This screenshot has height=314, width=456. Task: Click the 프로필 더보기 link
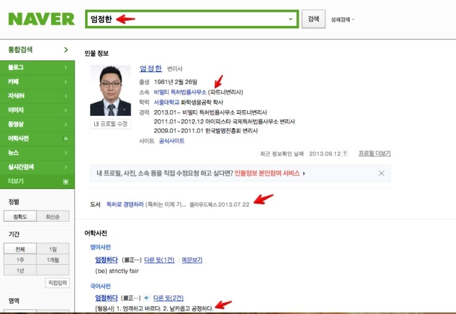(374, 153)
